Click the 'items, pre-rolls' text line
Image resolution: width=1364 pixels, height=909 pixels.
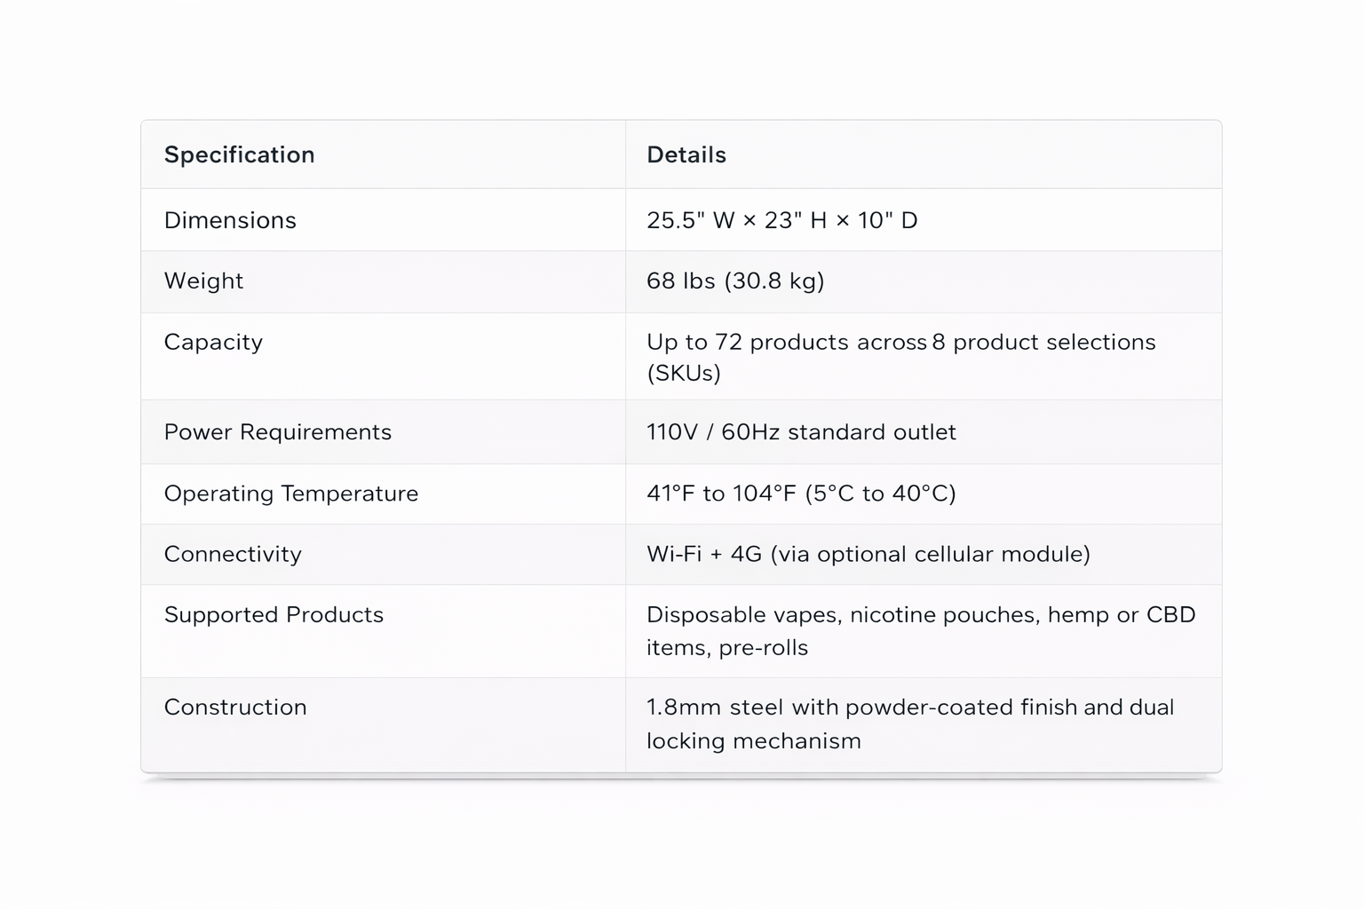point(726,647)
